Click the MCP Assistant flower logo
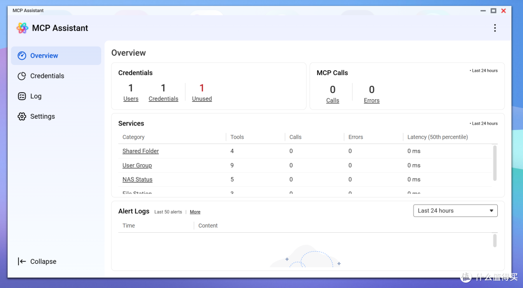Screen dimensions: 523x288 pyautogui.click(x=22, y=28)
